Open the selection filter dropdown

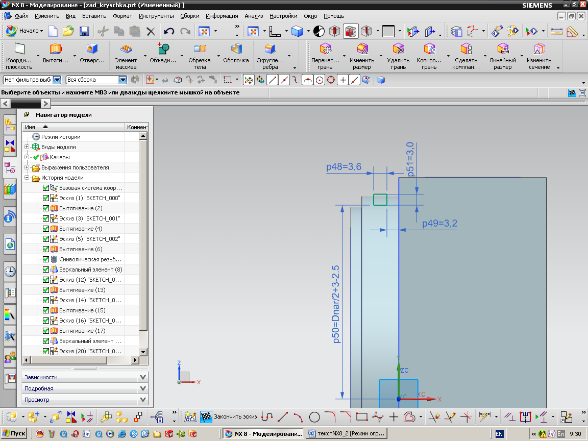point(57,80)
